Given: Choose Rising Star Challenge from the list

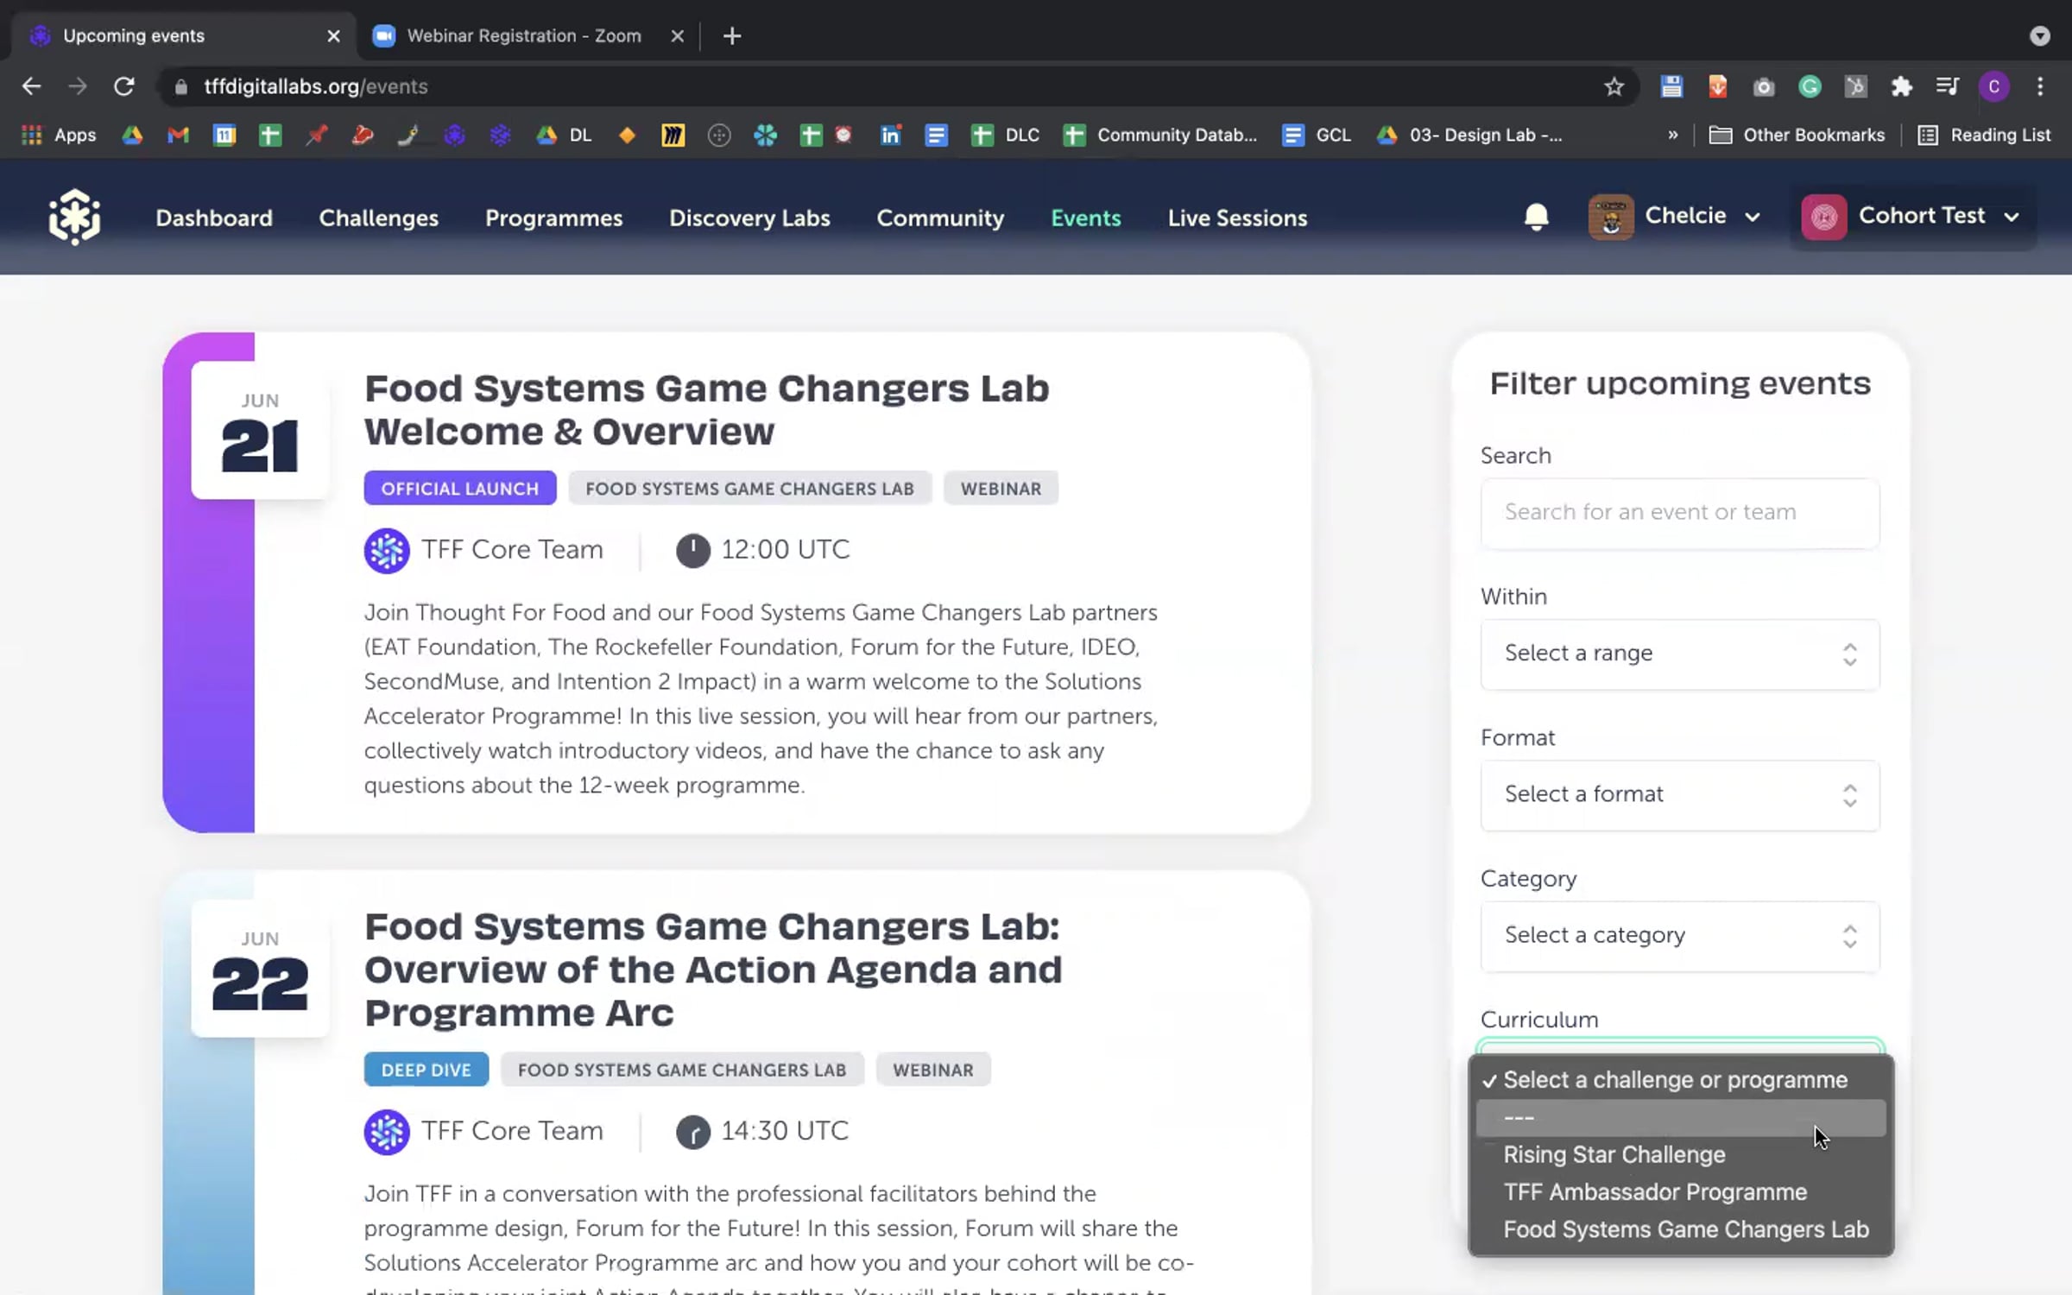Looking at the screenshot, I should point(1614,1154).
